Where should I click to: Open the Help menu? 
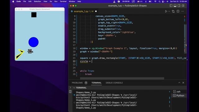79,2
